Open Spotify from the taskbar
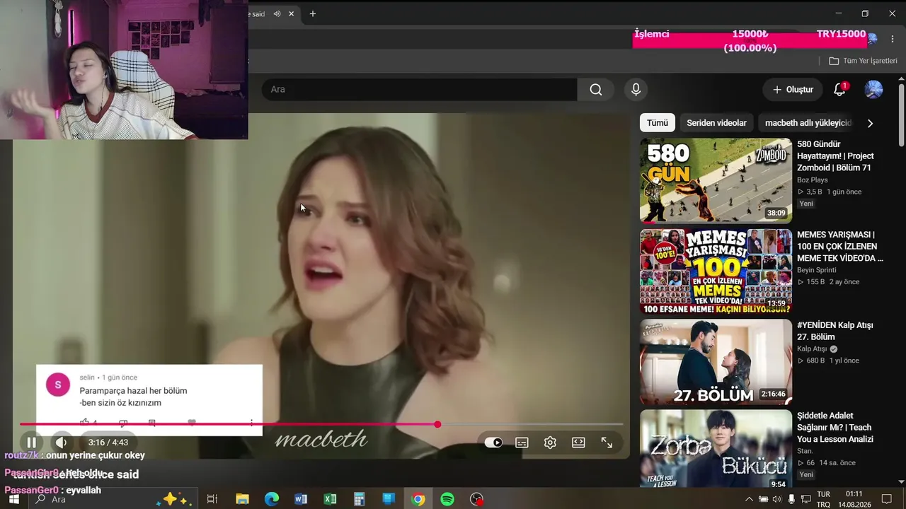Screen dimensions: 906x509 447,499
